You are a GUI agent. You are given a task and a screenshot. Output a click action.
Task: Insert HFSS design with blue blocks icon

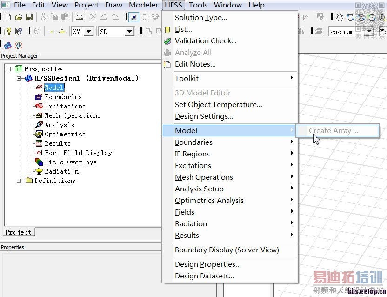pyautogui.click(x=7, y=46)
